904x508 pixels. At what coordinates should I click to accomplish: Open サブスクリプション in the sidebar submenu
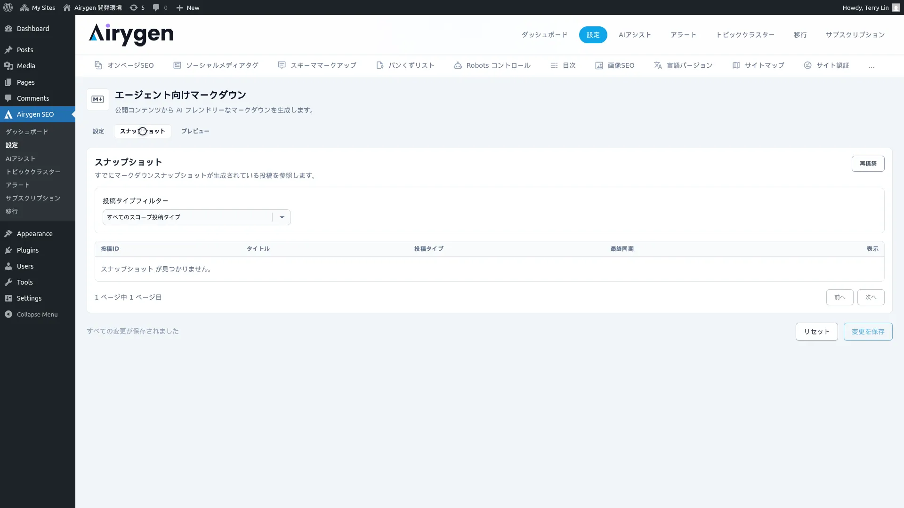point(33,198)
